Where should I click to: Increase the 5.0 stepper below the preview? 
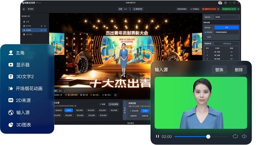[64, 90]
